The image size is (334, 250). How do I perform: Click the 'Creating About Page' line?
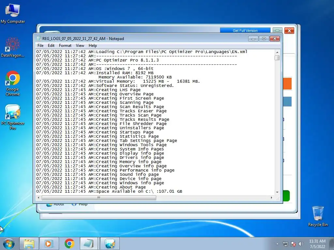point(91,187)
